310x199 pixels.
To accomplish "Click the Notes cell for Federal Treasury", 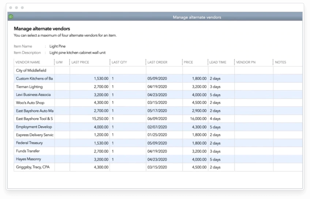I will 287,143.
